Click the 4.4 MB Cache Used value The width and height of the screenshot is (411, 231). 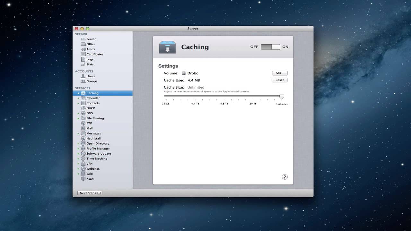(194, 80)
